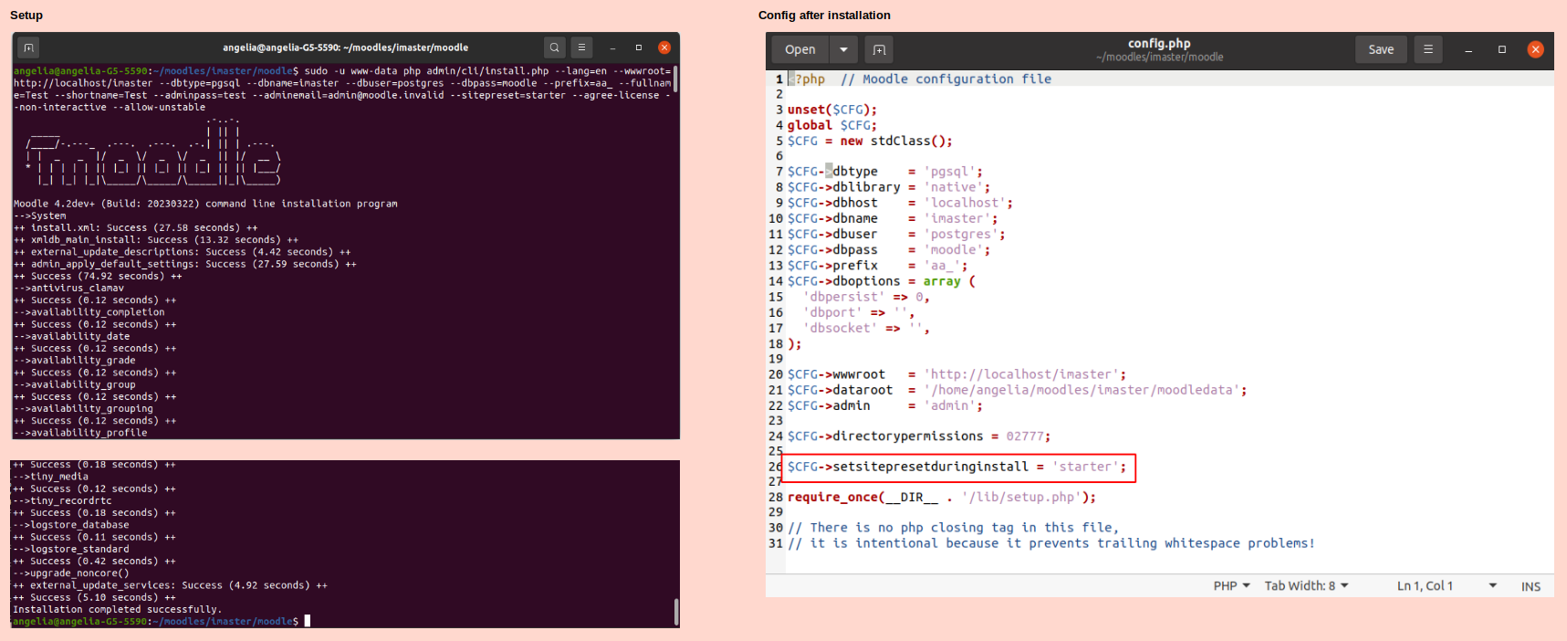Maximize the gedit window
This screenshot has width=1567, height=641.
pyautogui.click(x=1502, y=49)
